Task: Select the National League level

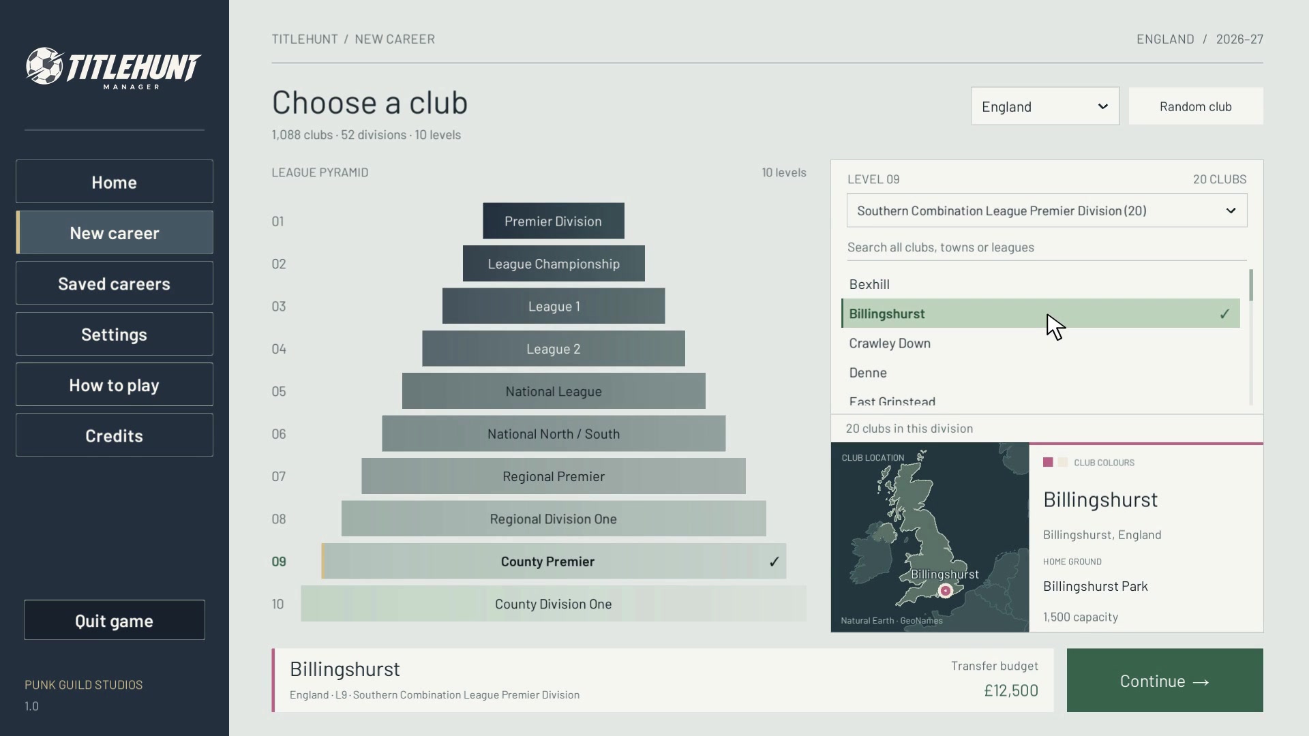Action: [x=554, y=391]
